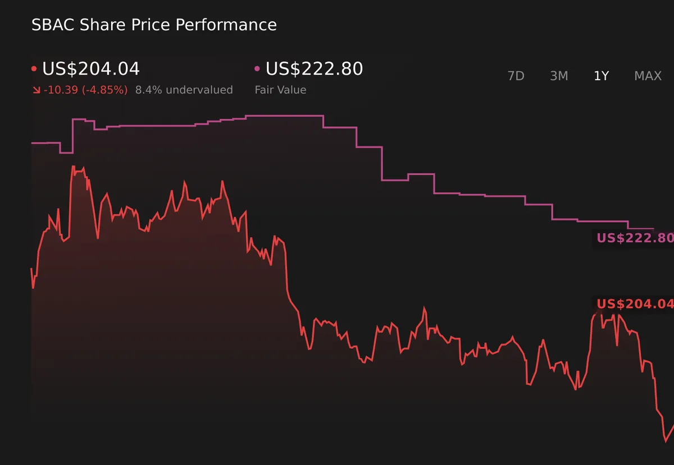Screen dimensions: 674x465
Task: Click the large US$222.80 fair value heading
Action: point(314,69)
